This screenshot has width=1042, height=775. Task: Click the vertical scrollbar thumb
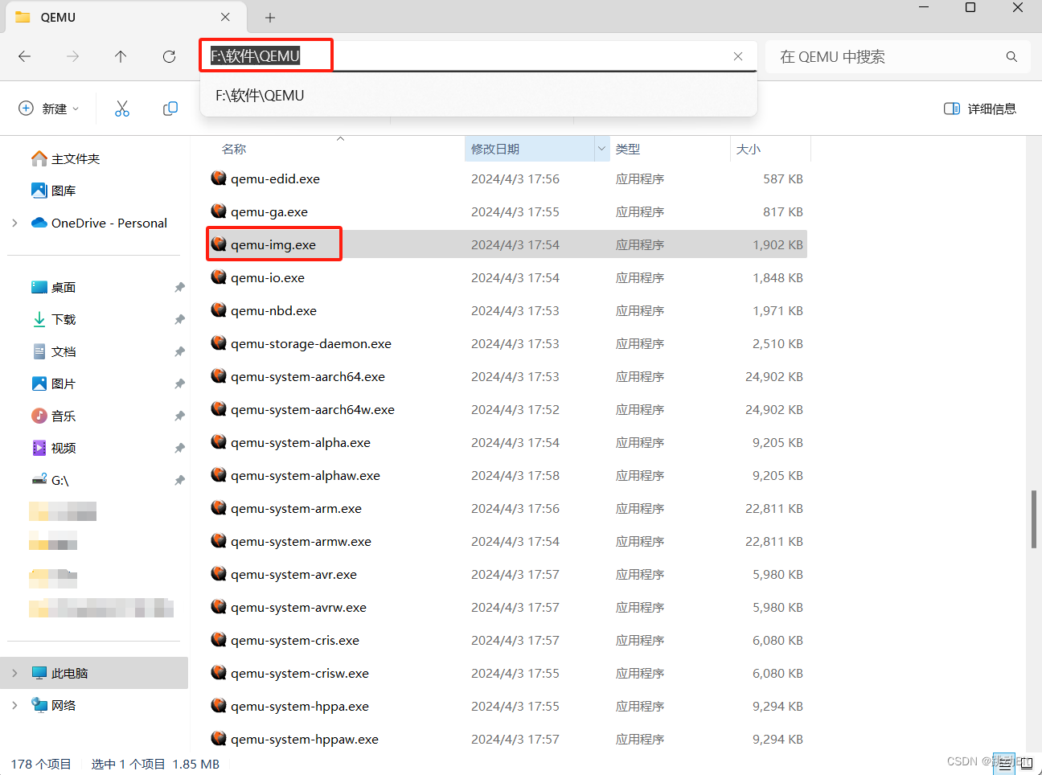click(1034, 519)
